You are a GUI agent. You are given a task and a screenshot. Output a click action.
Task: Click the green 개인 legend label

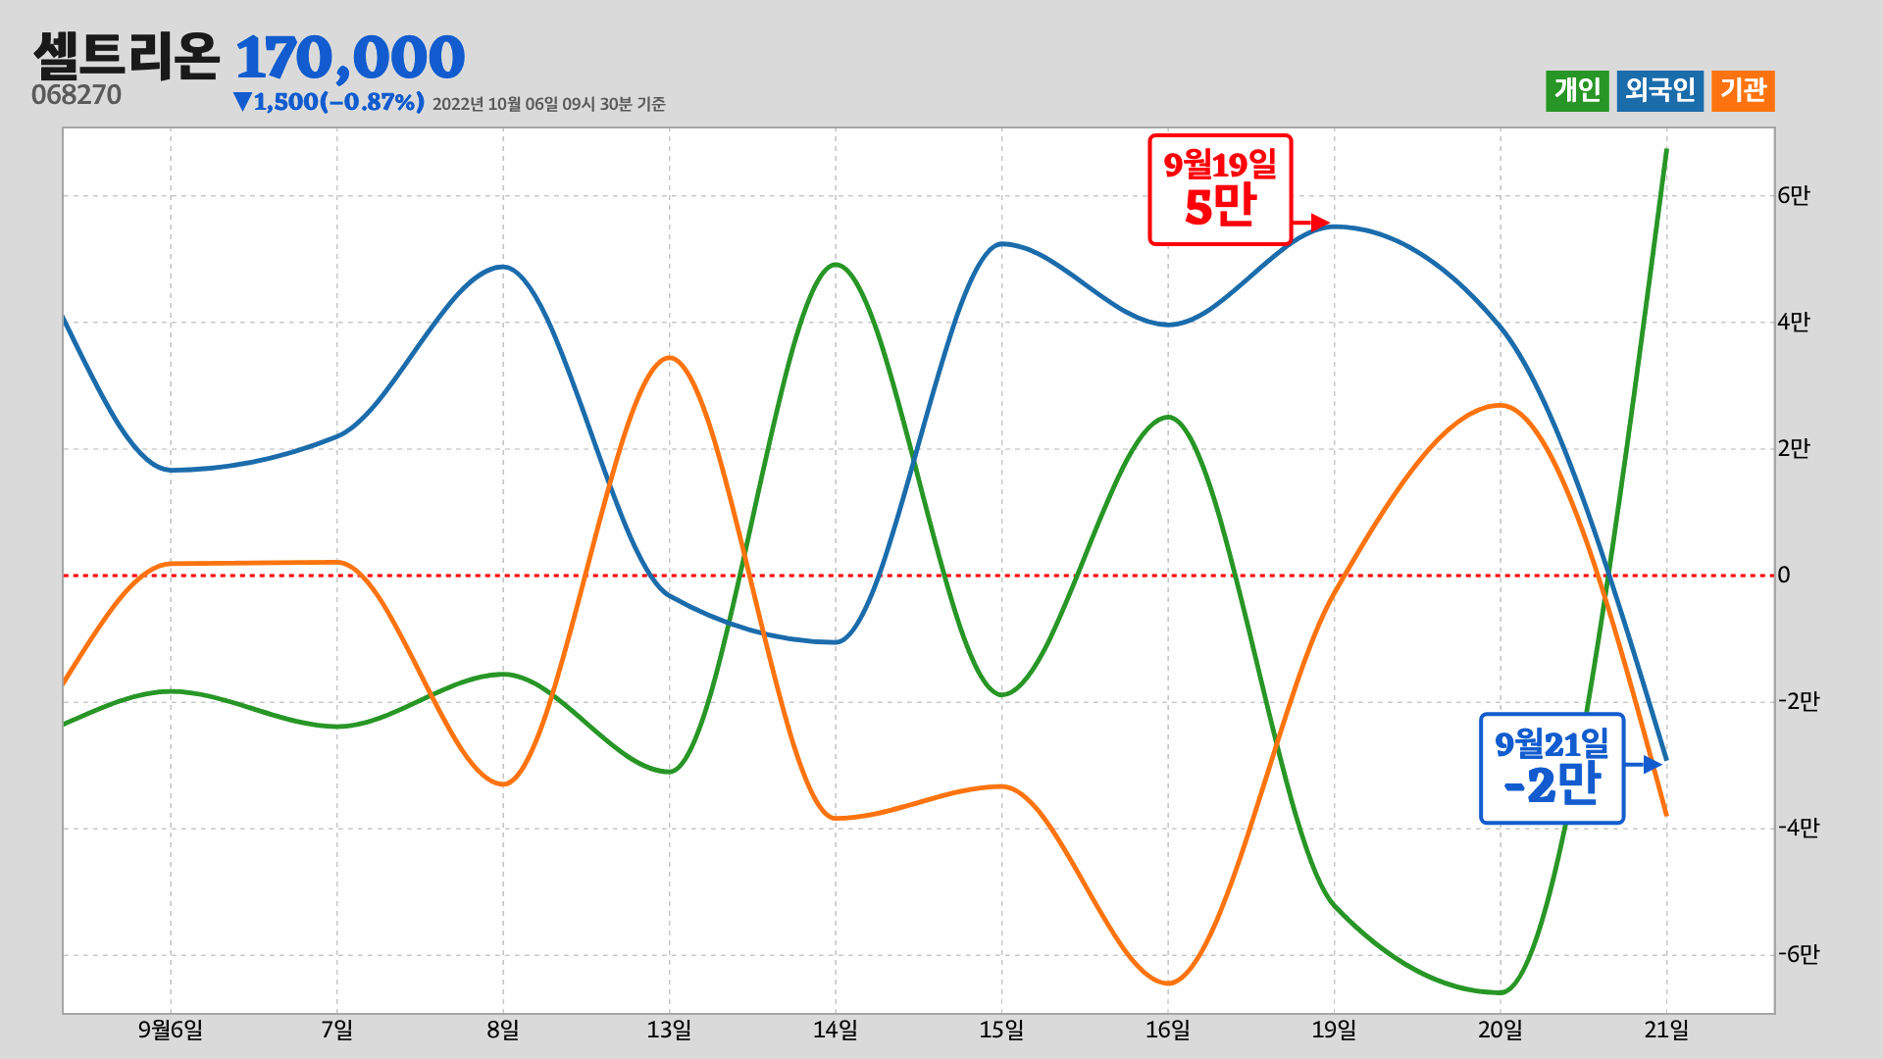1577,91
